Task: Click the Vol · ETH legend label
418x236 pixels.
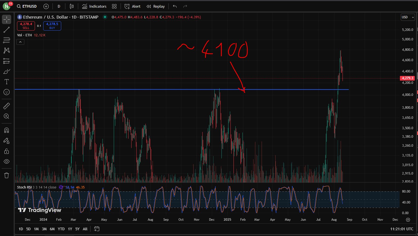Action: 24,35
